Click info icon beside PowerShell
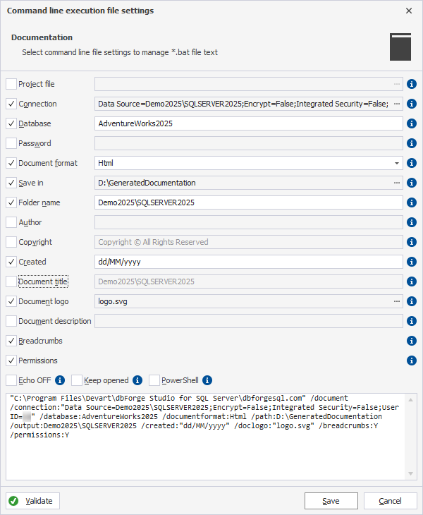The width and height of the screenshot is (423, 515). click(207, 380)
